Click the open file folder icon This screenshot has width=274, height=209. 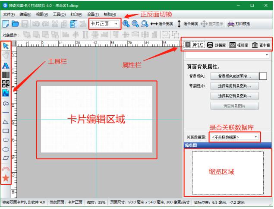click(16, 24)
